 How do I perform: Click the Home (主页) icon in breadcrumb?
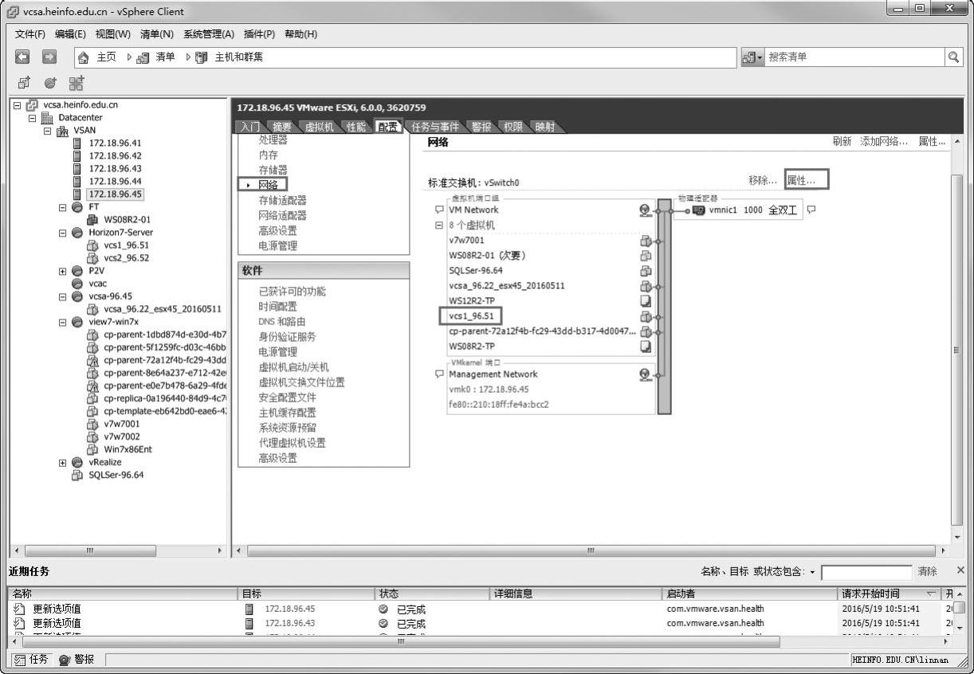[84, 57]
